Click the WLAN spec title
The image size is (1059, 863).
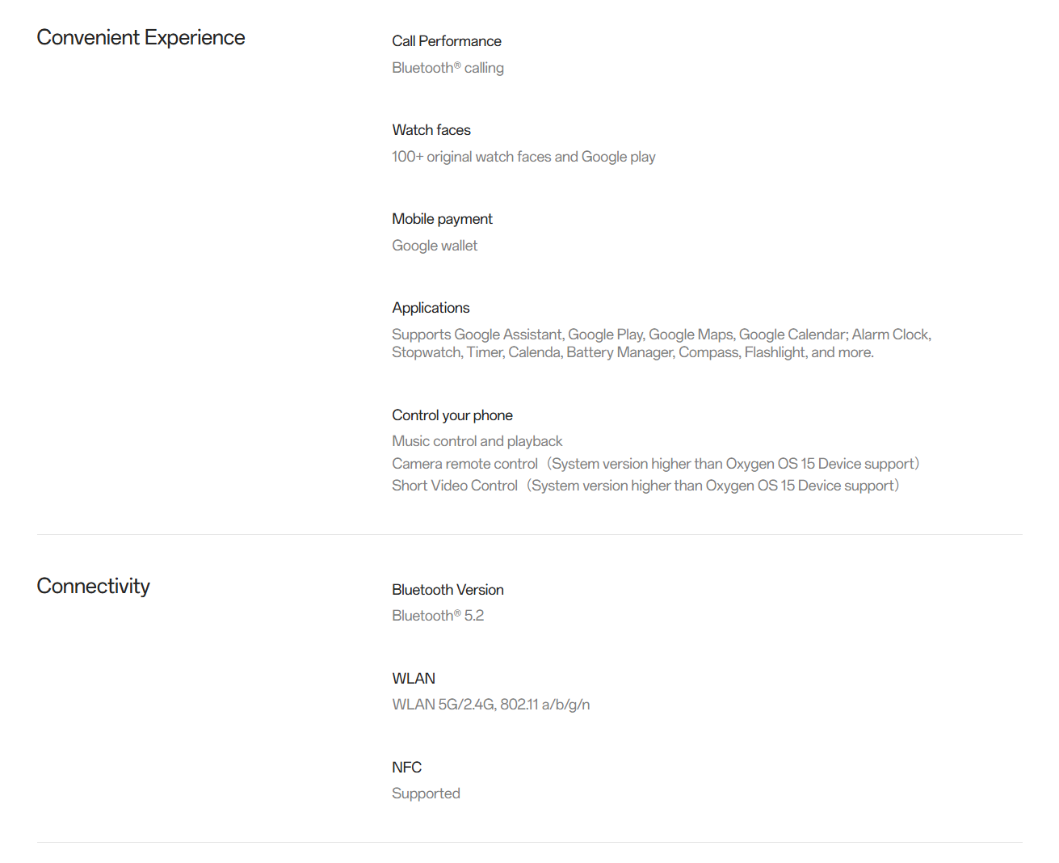414,679
